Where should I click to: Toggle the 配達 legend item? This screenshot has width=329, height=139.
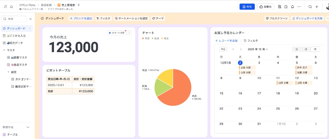156,39
